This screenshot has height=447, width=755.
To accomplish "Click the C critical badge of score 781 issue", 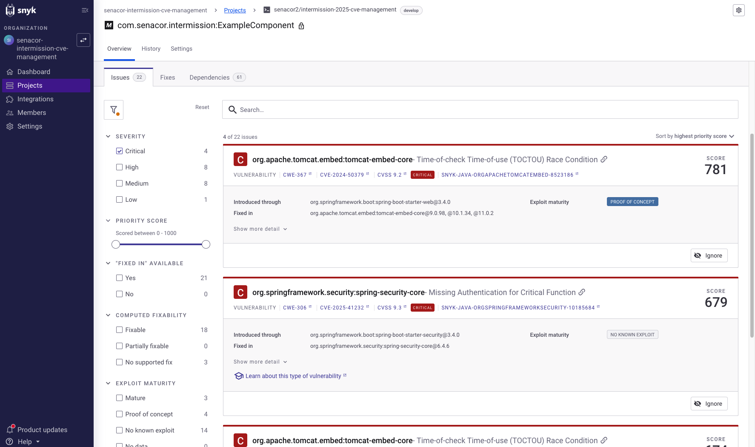I will (x=240, y=160).
